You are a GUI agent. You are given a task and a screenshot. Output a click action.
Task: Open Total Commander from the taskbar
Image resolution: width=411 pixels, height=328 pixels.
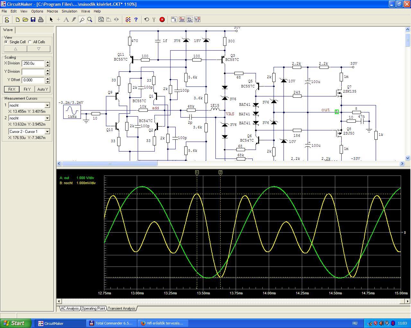click(111, 323)
